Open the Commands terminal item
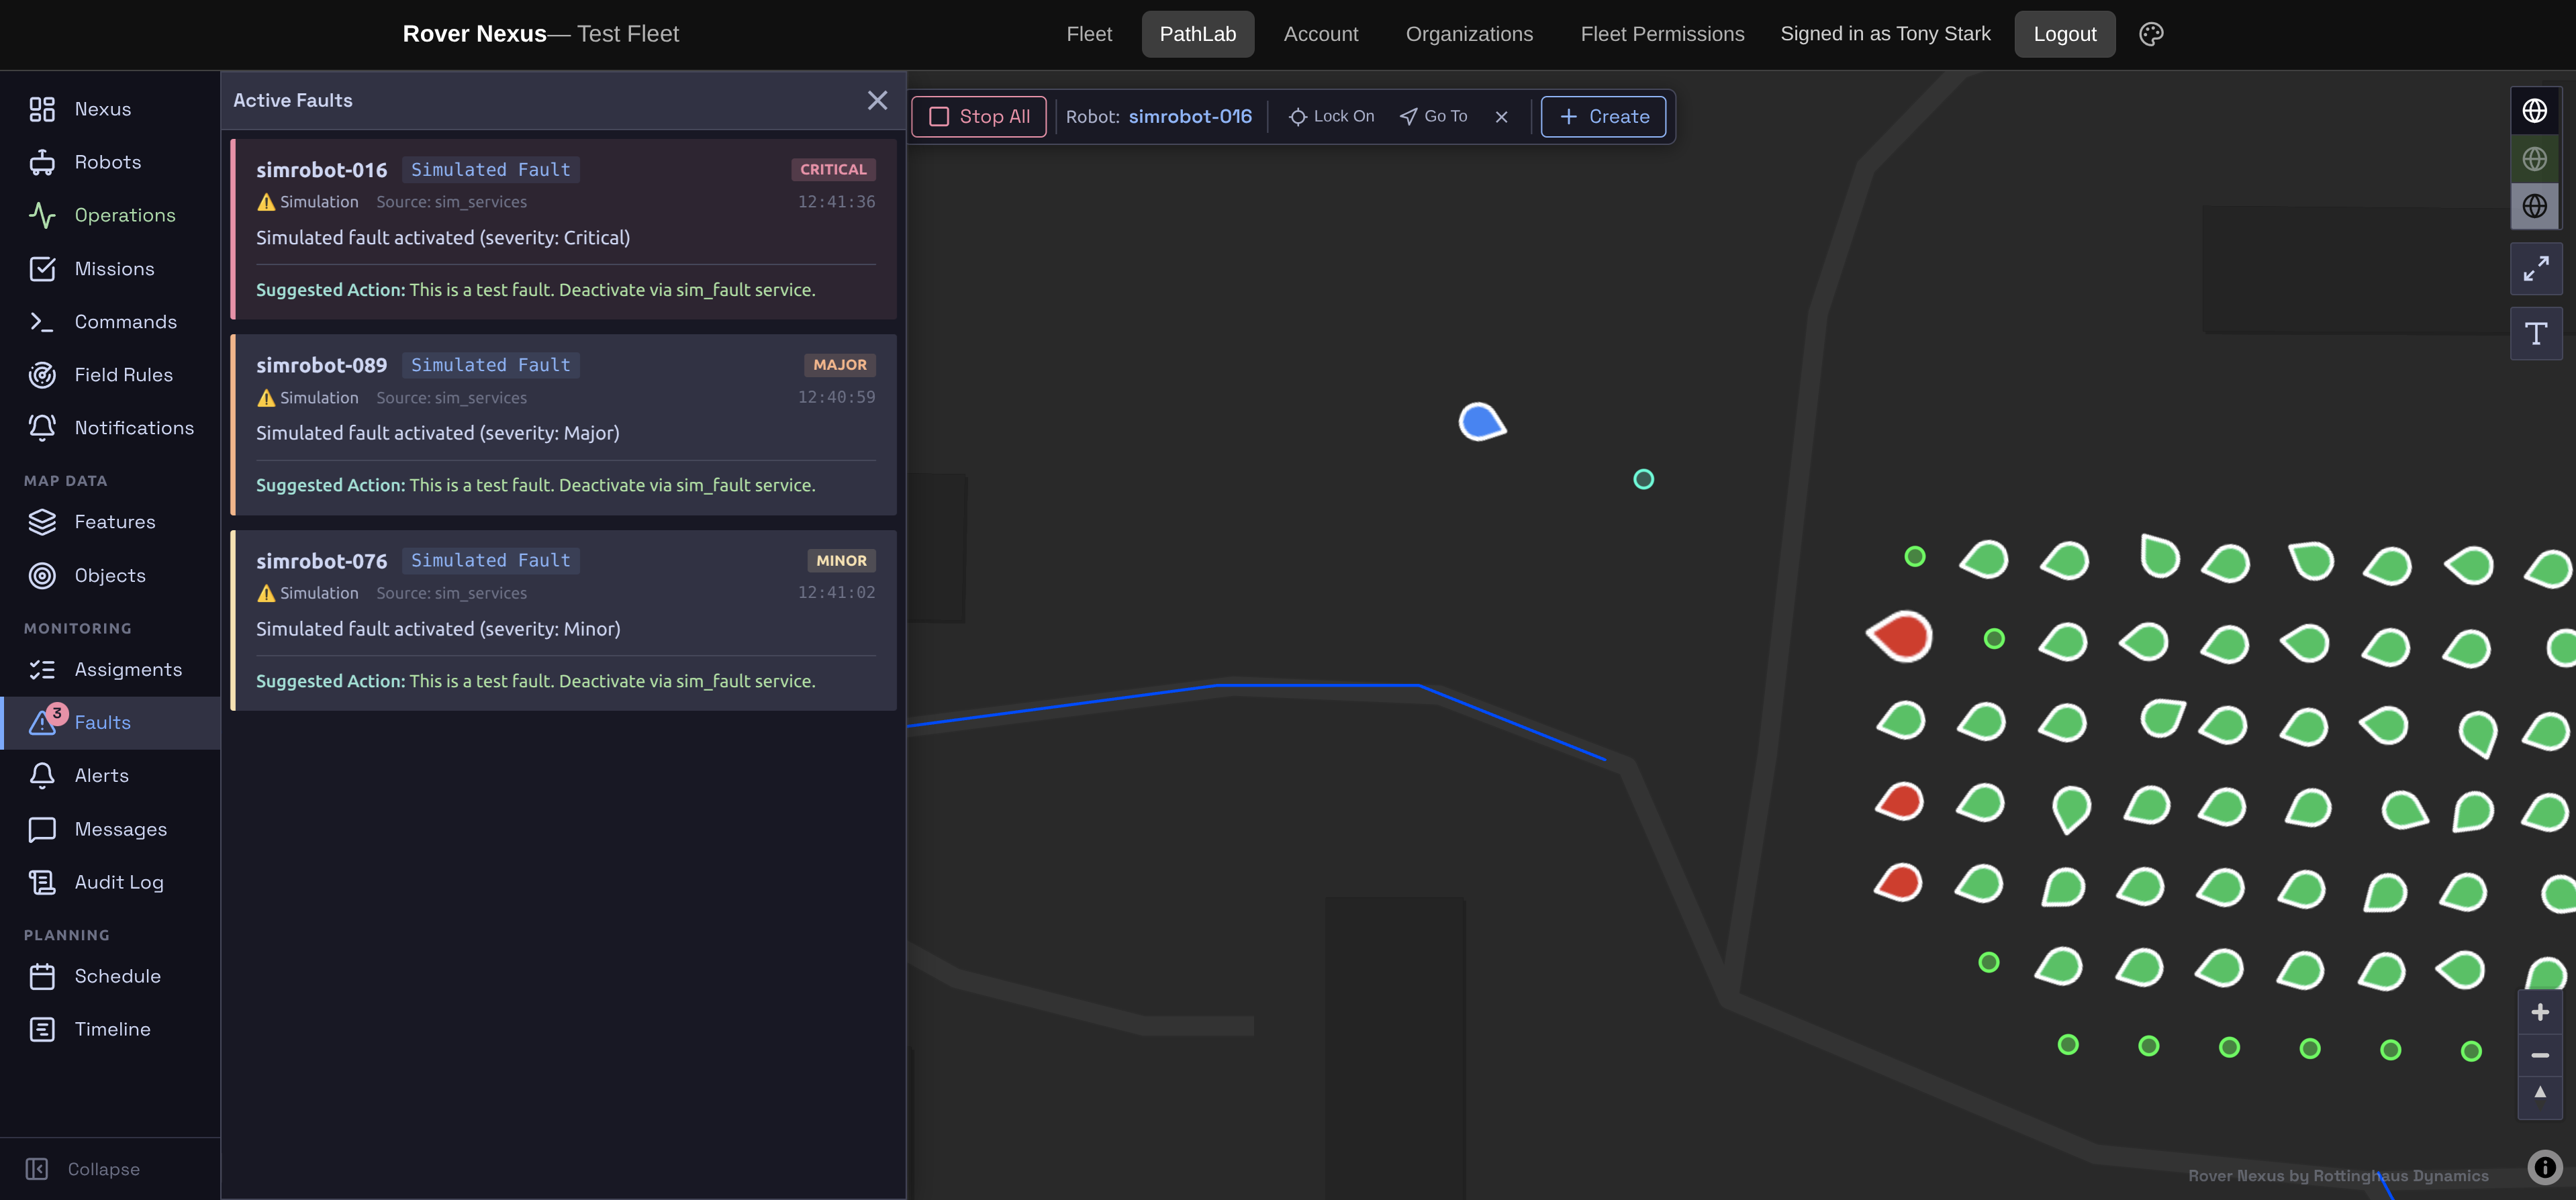This screenshot has height=1200, width=2576. click(x=110, y=321)
